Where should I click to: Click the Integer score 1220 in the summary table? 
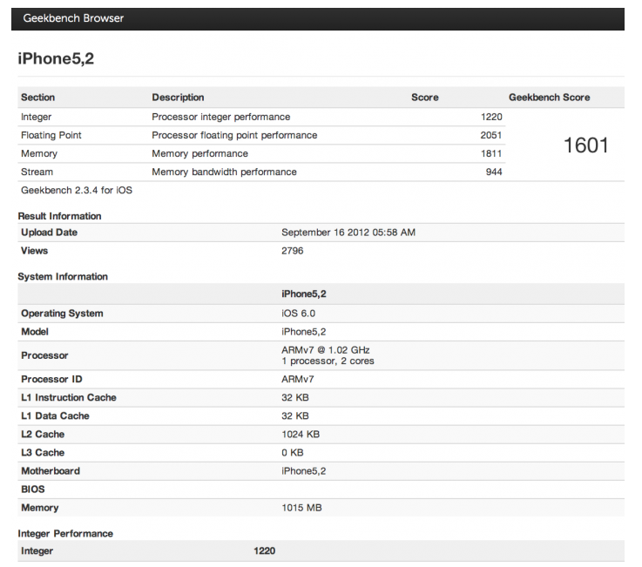pos(491,117)
